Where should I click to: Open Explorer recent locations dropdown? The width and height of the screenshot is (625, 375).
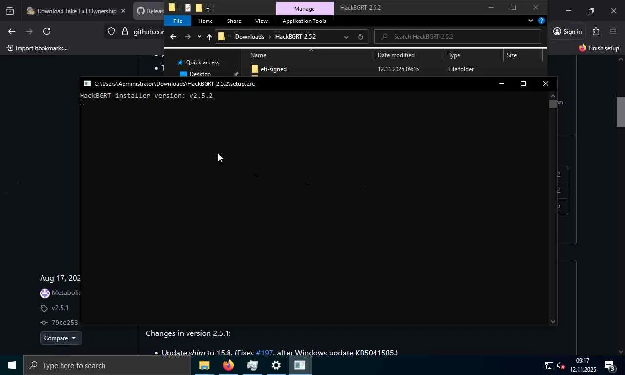(x=199, y=37)
